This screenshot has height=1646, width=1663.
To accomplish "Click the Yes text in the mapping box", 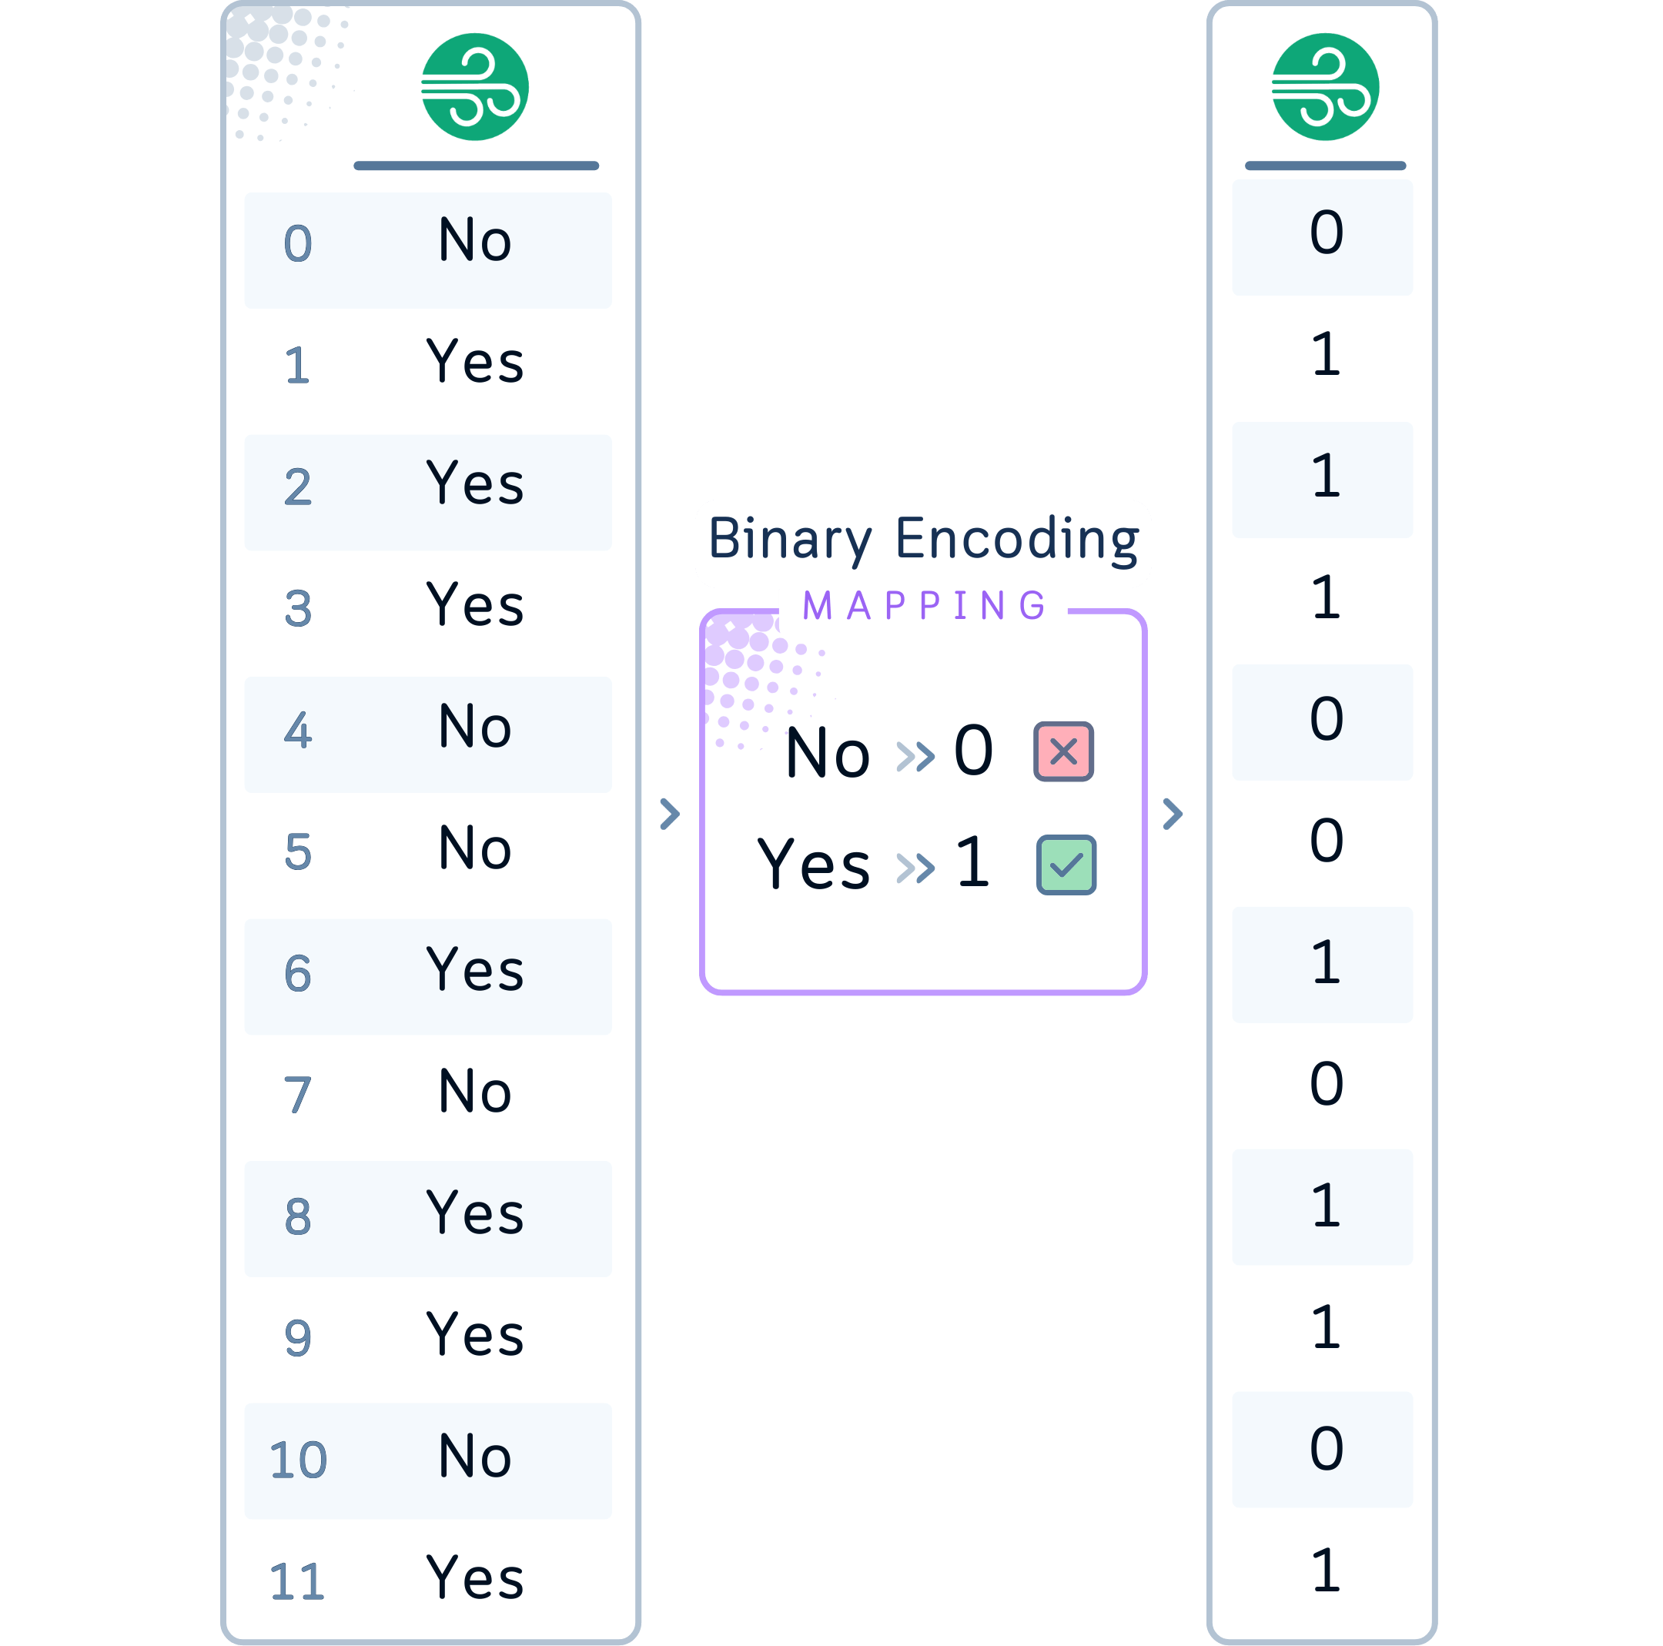I will coord(814,864).
